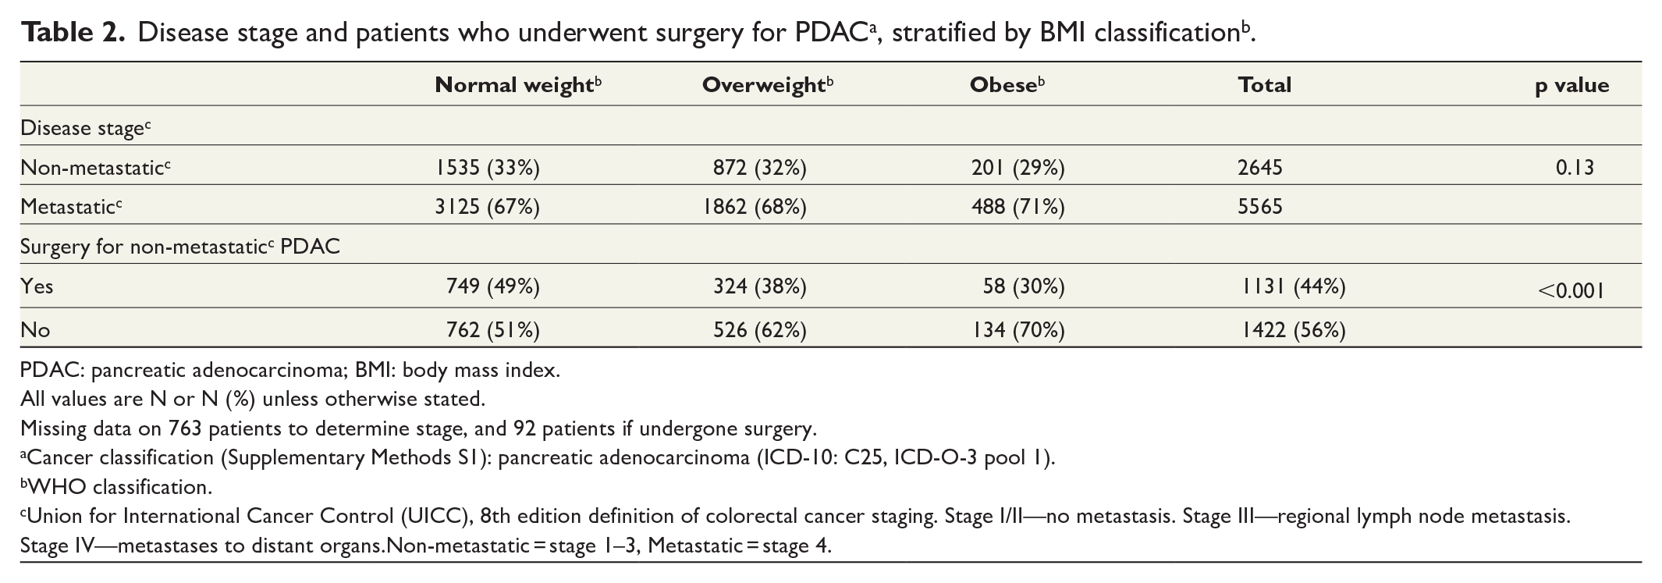Select the 1131 (44%) total cell

[x=1294, y=287]
